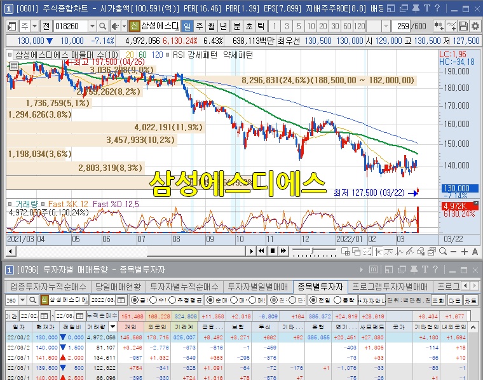This screenshot has height=380, width=483.
Task: Switch to 업종투자자누적순매수 tab
Action: point(48,287)
